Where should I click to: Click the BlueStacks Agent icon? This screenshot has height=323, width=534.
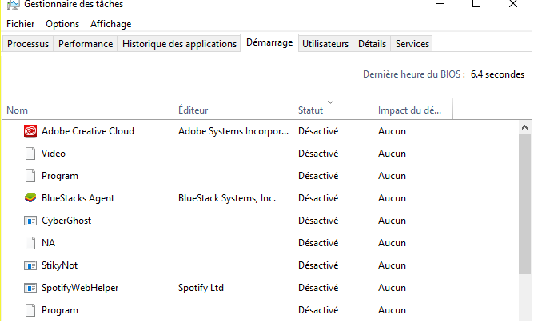pos(30,198)
